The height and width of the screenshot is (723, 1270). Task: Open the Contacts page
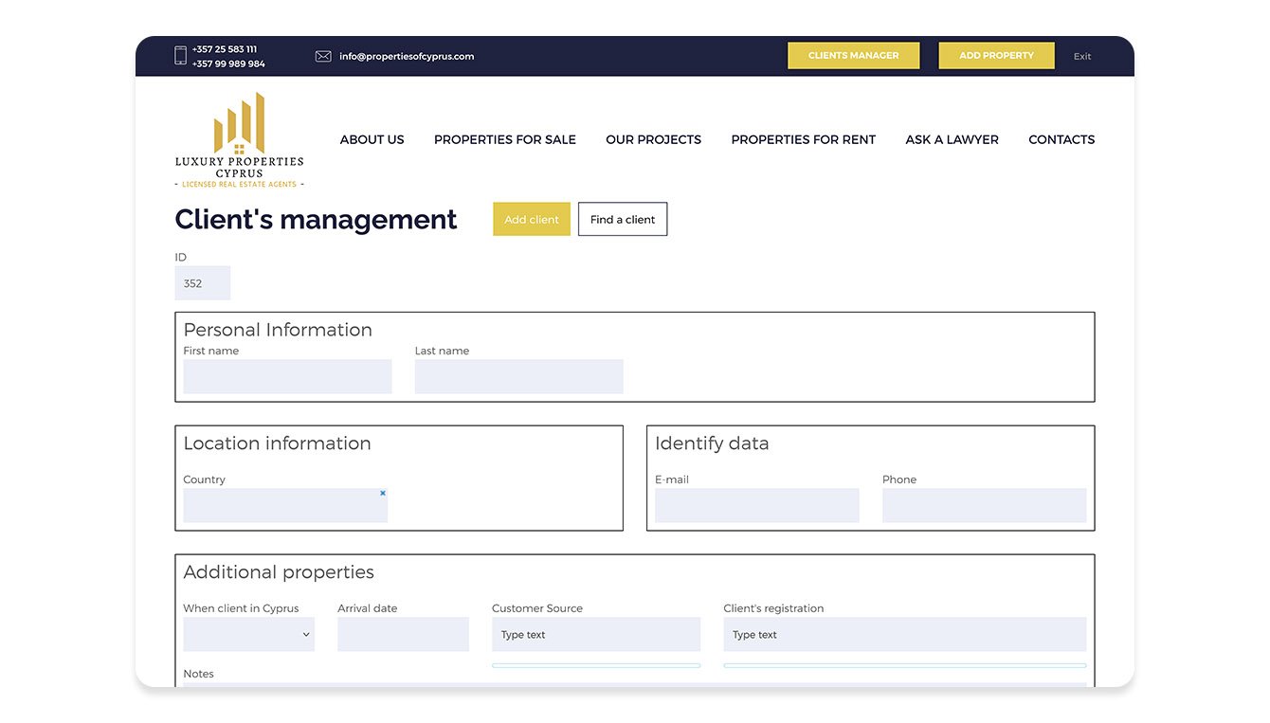point(1061,139)
